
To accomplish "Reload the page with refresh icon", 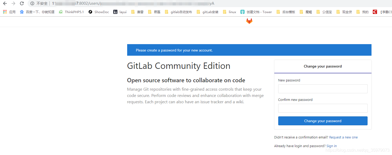I will (22, 3).
